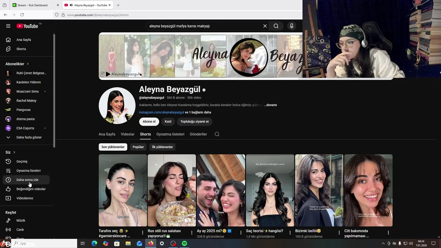Open Microsoft Edge from the taskbar
441x248 pixels.
pyautogui.click(x=94, y=244)
